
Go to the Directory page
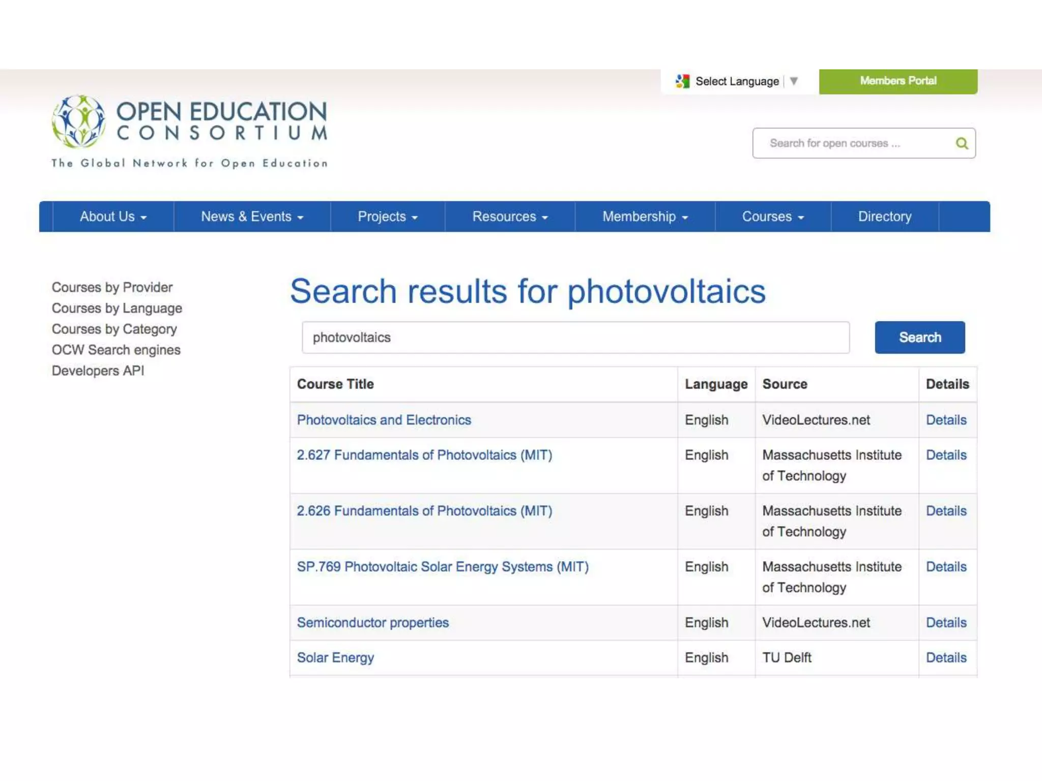pyautogui.click(x=884, y=217)
